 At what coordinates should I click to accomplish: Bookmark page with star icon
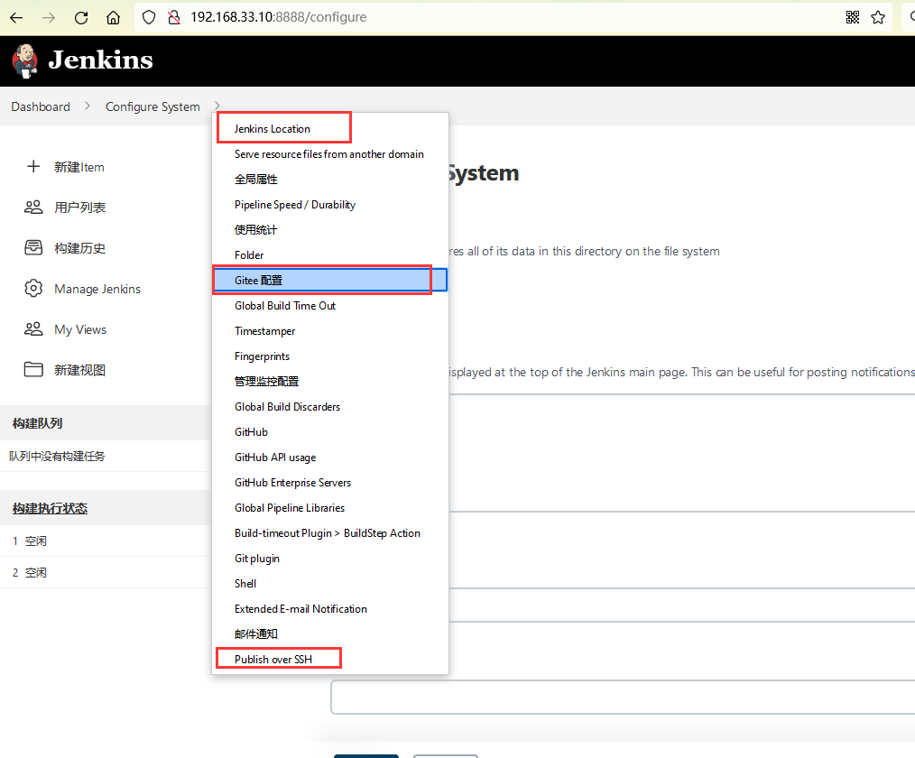click(878, 17)
